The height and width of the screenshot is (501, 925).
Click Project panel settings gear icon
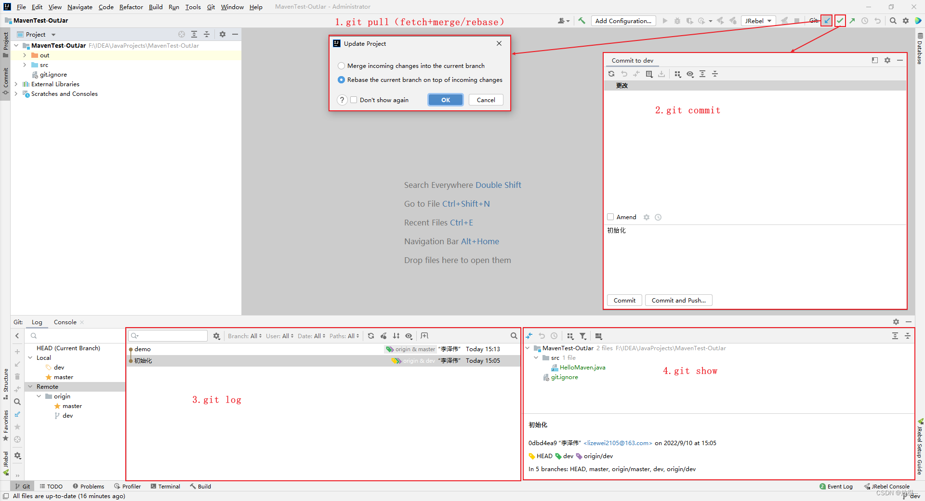[x=223, y=34]
